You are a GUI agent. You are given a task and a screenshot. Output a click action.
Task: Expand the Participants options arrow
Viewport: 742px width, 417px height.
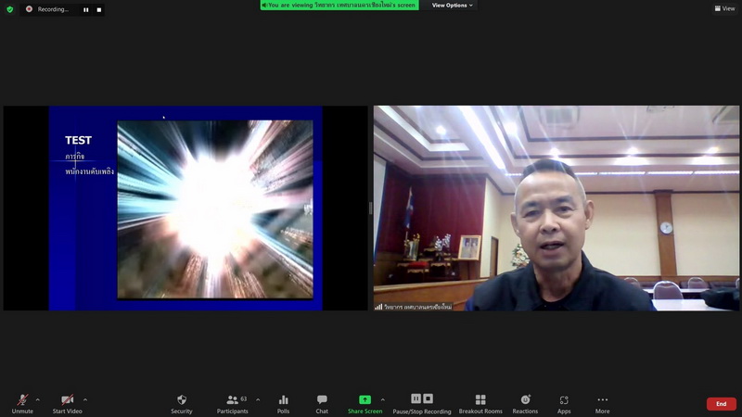(258, 399)
